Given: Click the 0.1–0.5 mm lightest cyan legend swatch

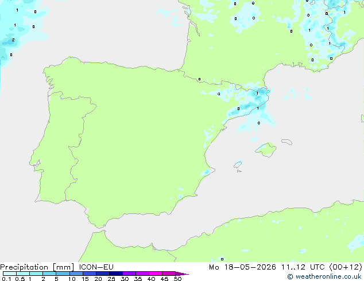Looking at the screenshot, I should [10, 274].
